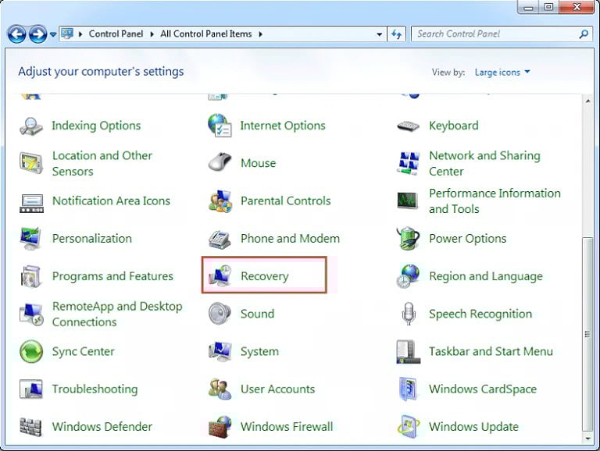Select the Keyboard link

point(454,126)
